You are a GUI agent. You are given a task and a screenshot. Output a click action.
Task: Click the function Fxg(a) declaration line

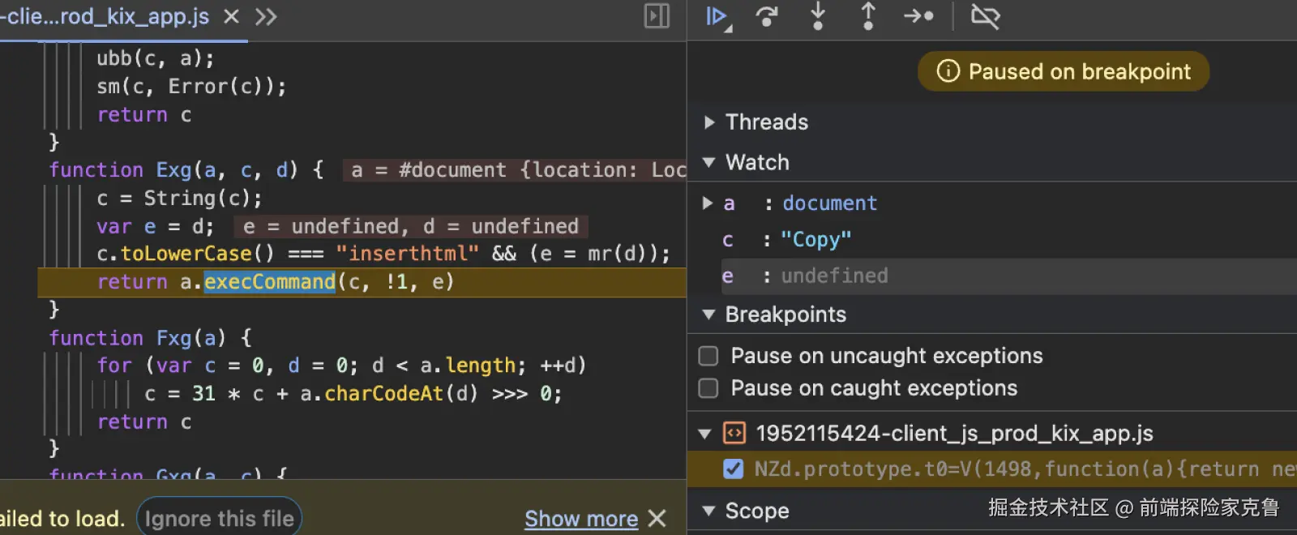[151, 337]
